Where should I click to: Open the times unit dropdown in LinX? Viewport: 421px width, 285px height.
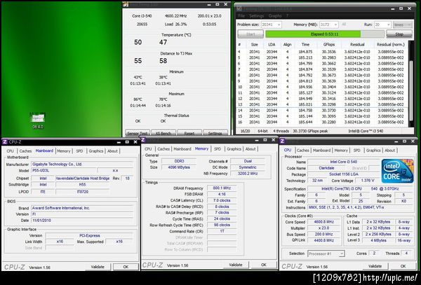pyautogui.click(x=403, y=25)
